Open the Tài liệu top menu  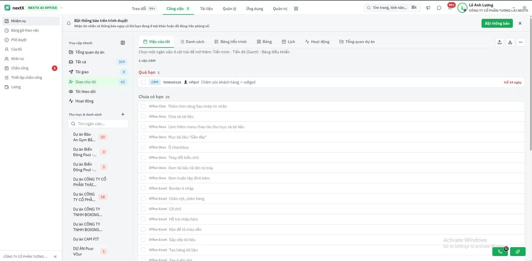(x=206, y=9)
